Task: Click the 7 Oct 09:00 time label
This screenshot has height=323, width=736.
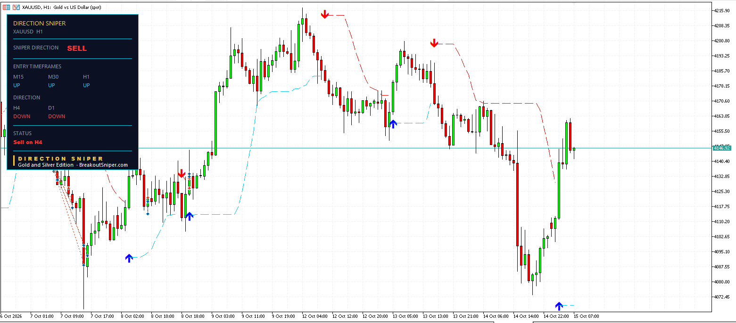Action: (72, 316)
